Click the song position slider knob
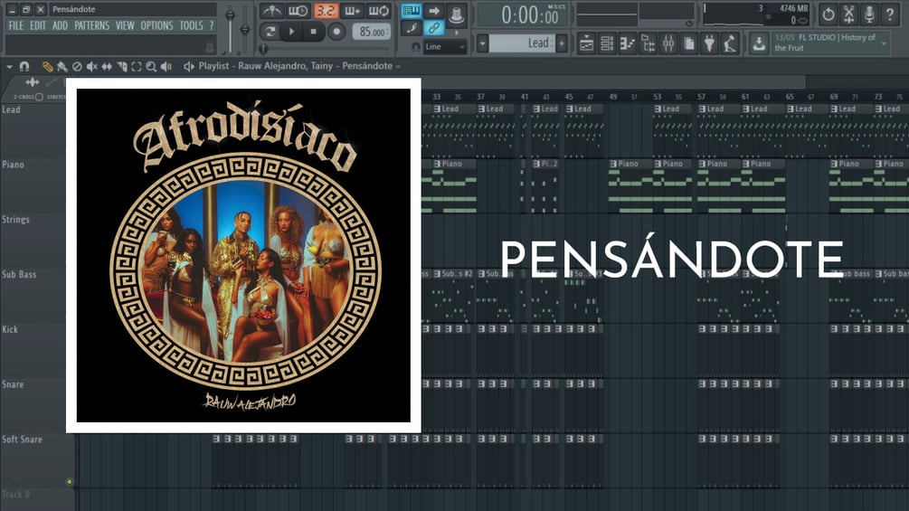This screenshot has height=511, width=909. click(264, 49)
